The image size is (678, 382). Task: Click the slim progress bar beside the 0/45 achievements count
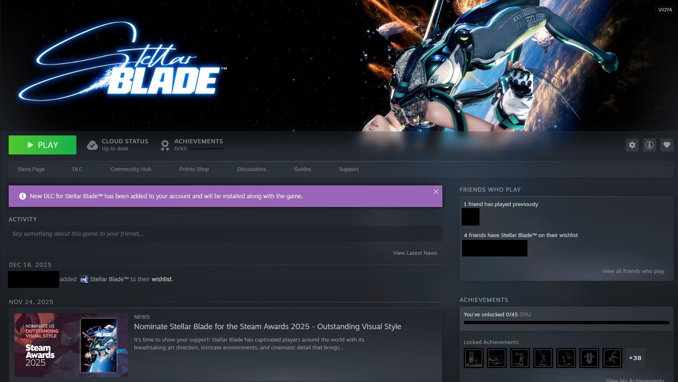(206, 149)
